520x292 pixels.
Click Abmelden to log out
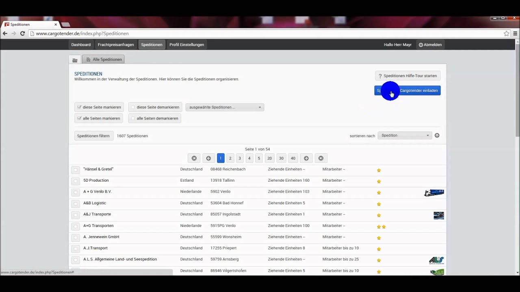pos(430,45)
